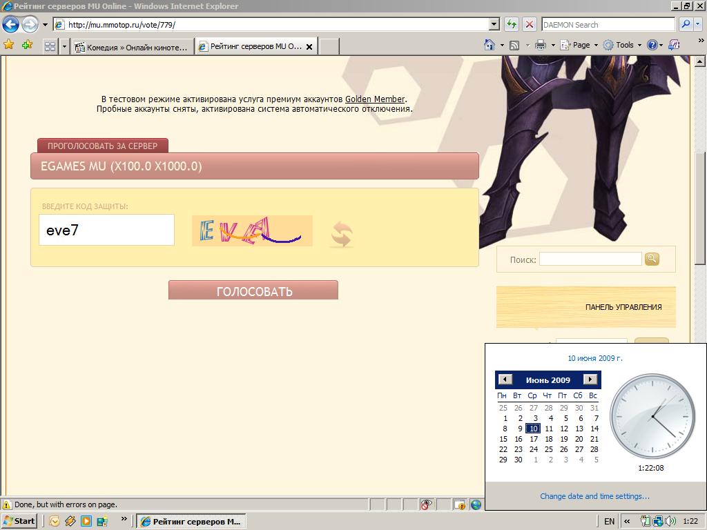Open the Favorites Center star icon
The width and height of the screenshot is (707, 530).
click(8, 45)
